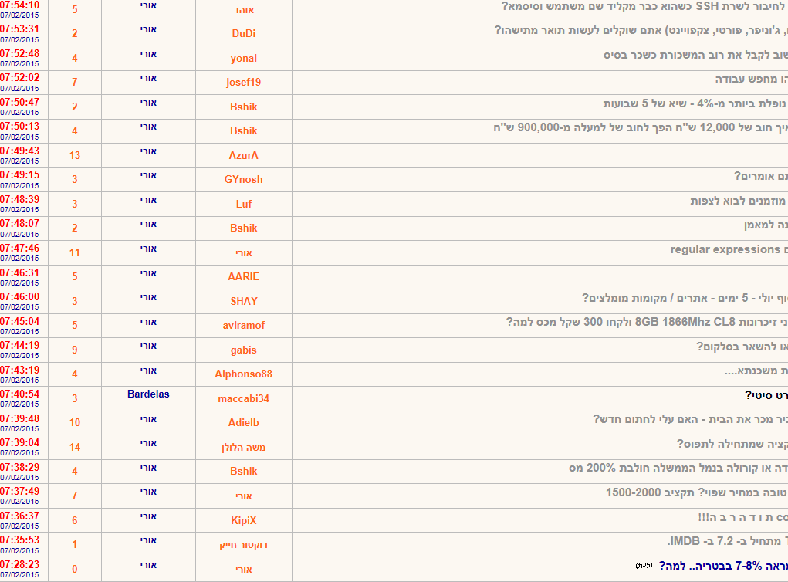This screenshot has width=788, height=582.
Task: Open the GYnosh user link
Action: [243, 180]
